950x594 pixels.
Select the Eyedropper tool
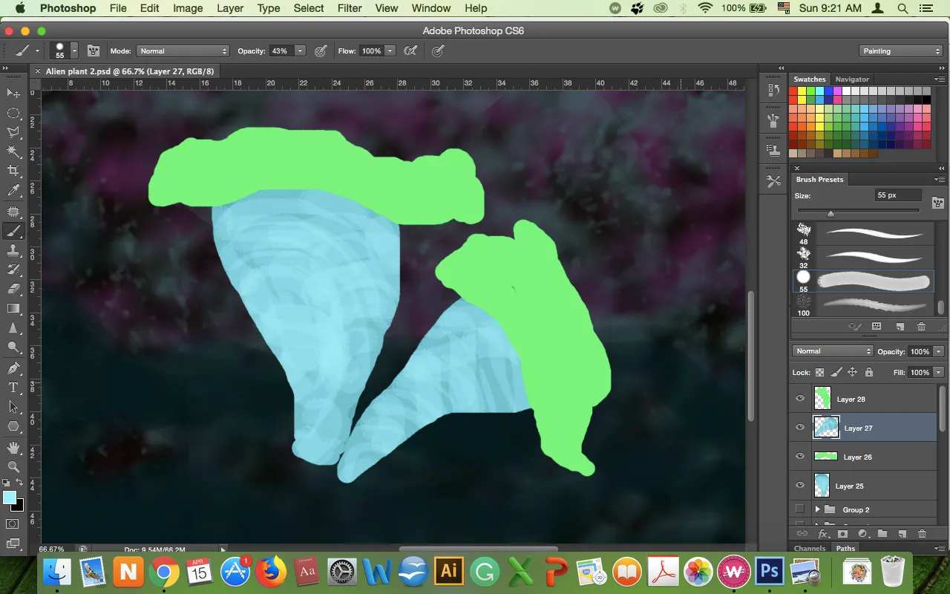tap(13, 192)
